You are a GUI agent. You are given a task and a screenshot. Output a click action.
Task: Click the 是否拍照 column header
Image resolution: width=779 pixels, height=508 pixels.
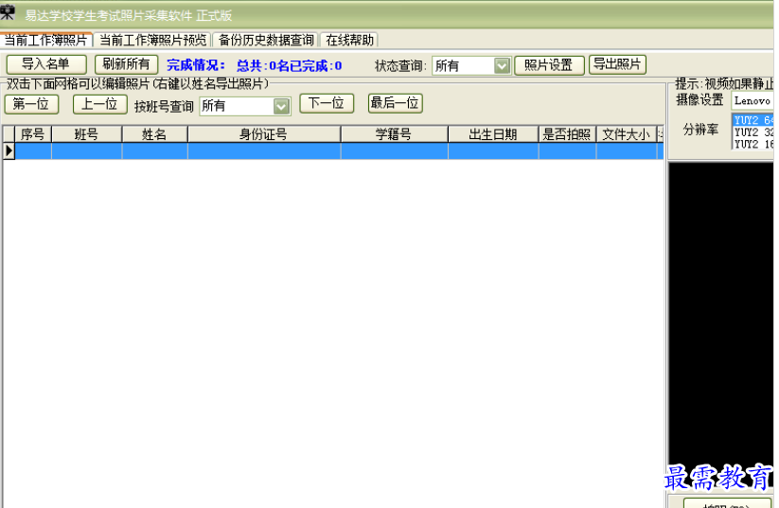click(567, 134)
